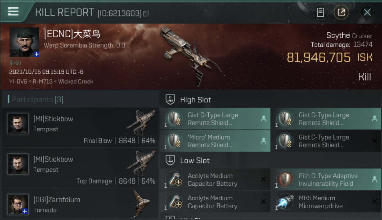Close the Kill Report window

(367, 12)
